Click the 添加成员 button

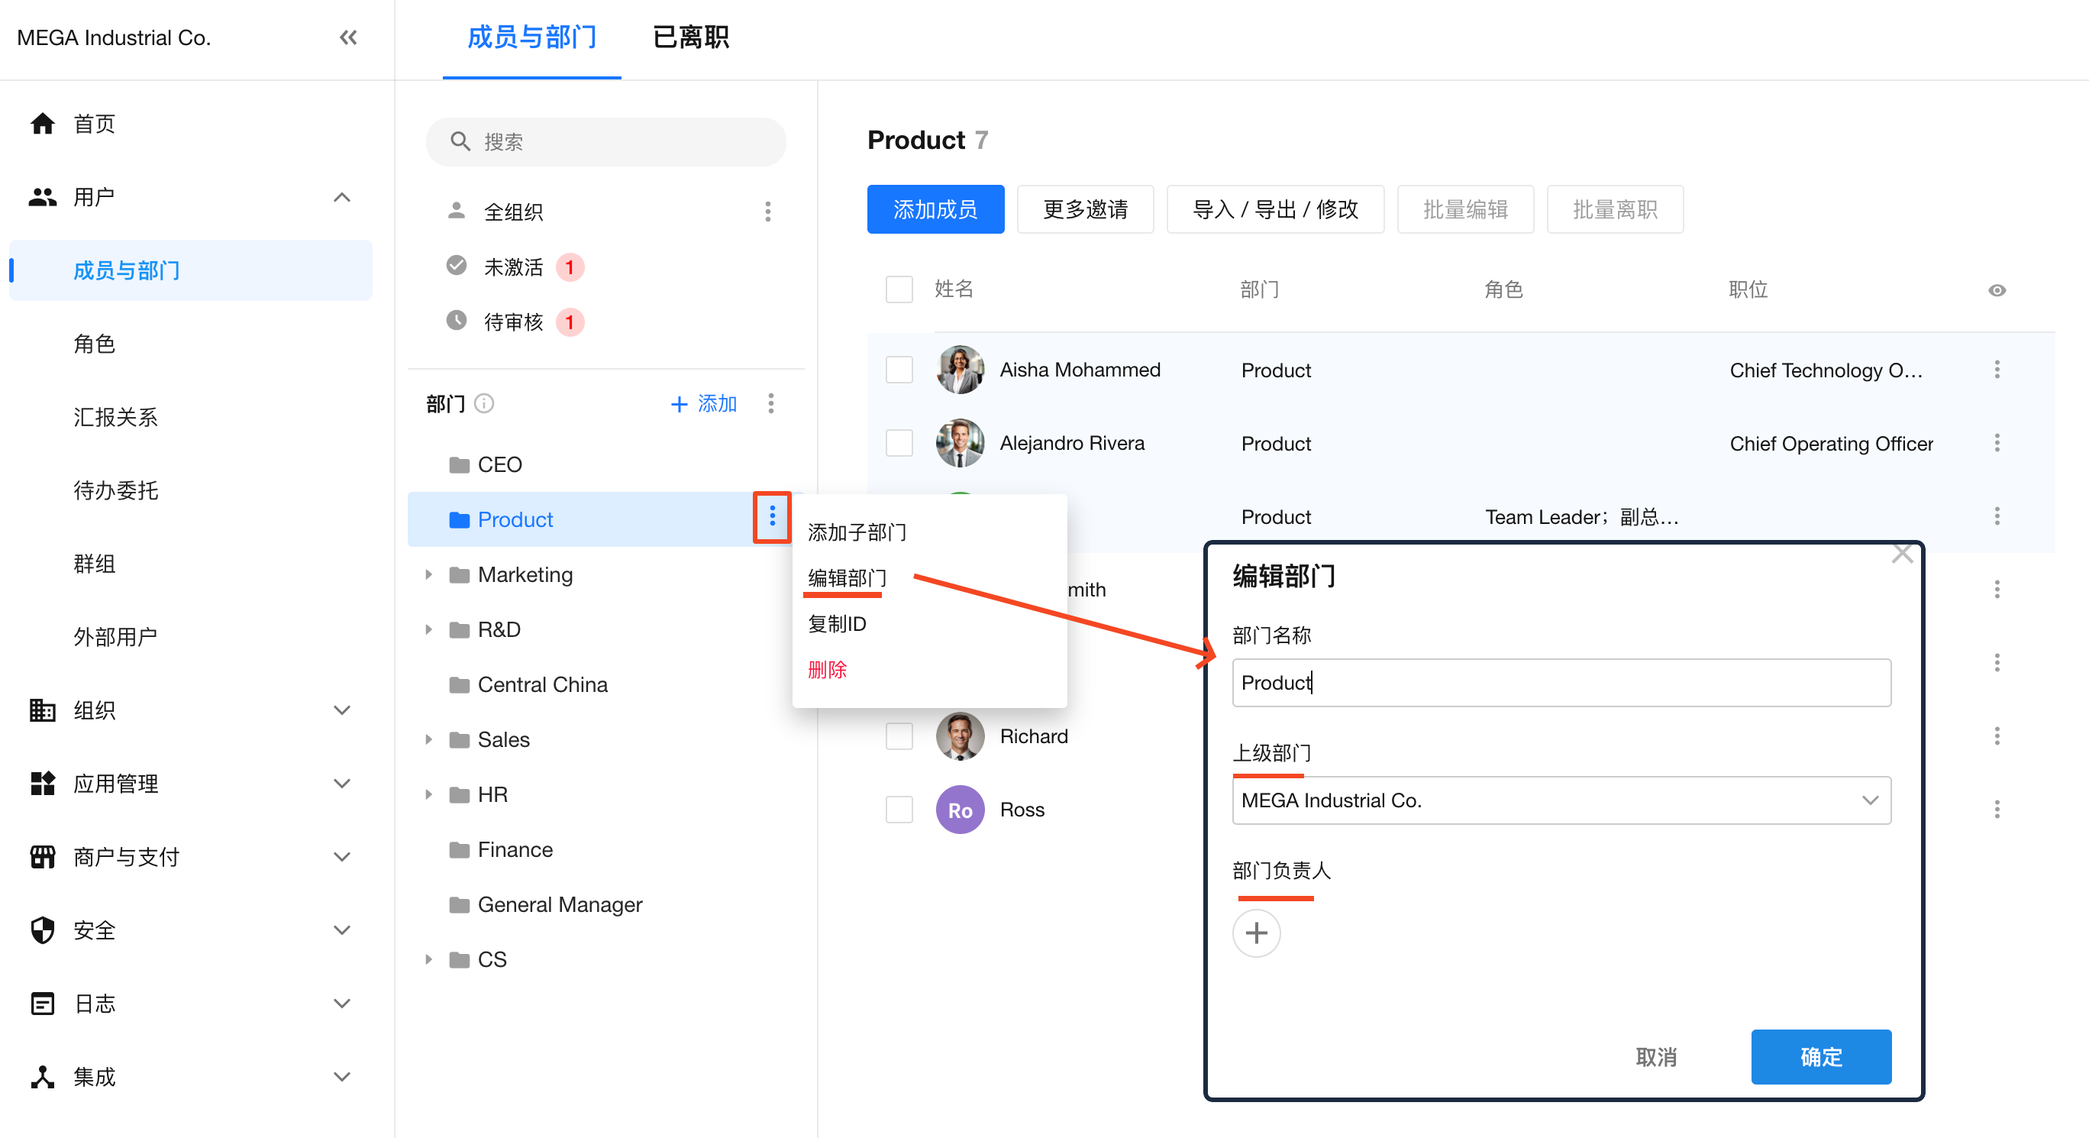(935, 210)
